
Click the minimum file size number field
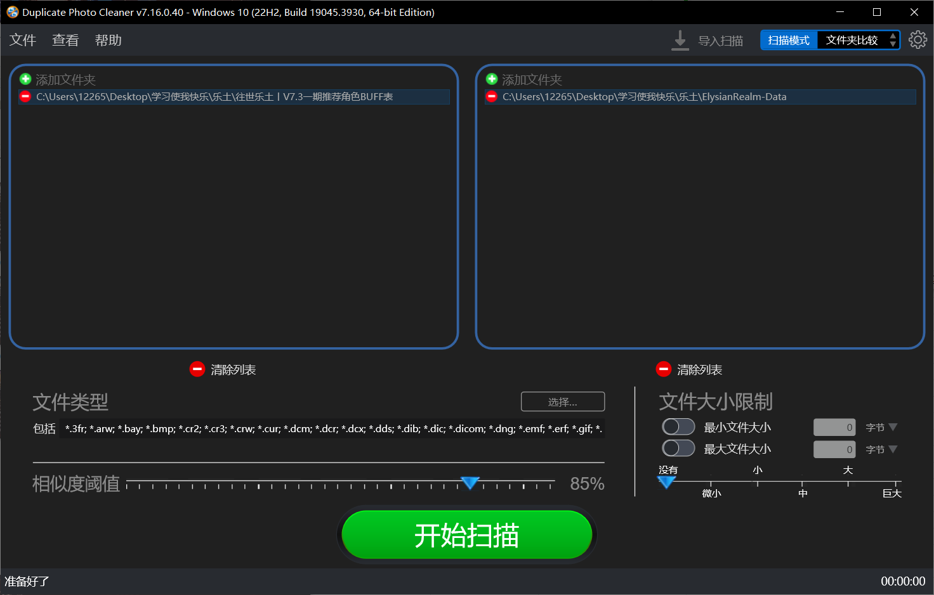[834, 427]
